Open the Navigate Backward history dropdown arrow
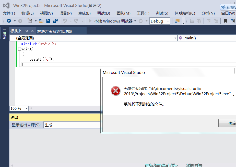This screenshot has height=167, width=236. point(15,21)
